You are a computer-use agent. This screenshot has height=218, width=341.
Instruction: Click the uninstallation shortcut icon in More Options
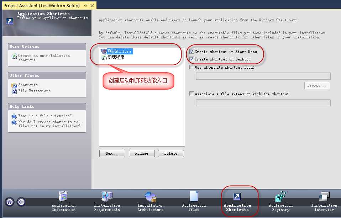(x=14, y=56)
